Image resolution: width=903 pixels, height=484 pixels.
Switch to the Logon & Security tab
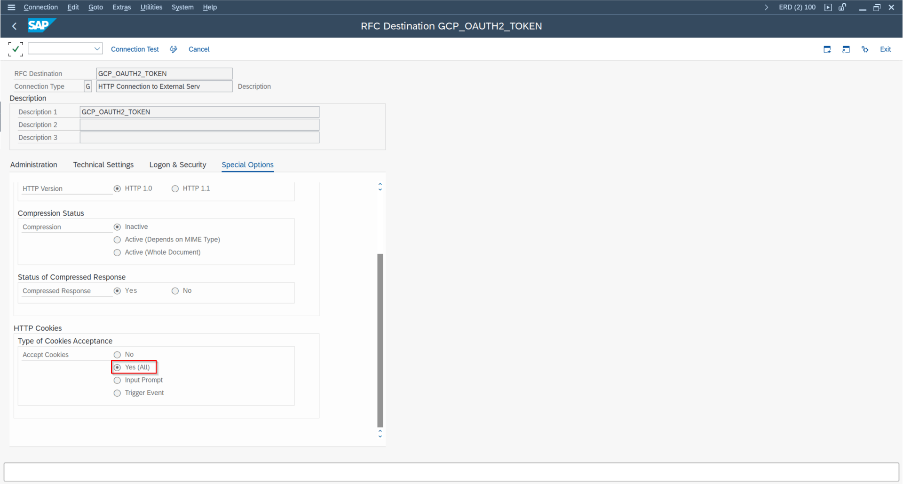click(178, 164)
